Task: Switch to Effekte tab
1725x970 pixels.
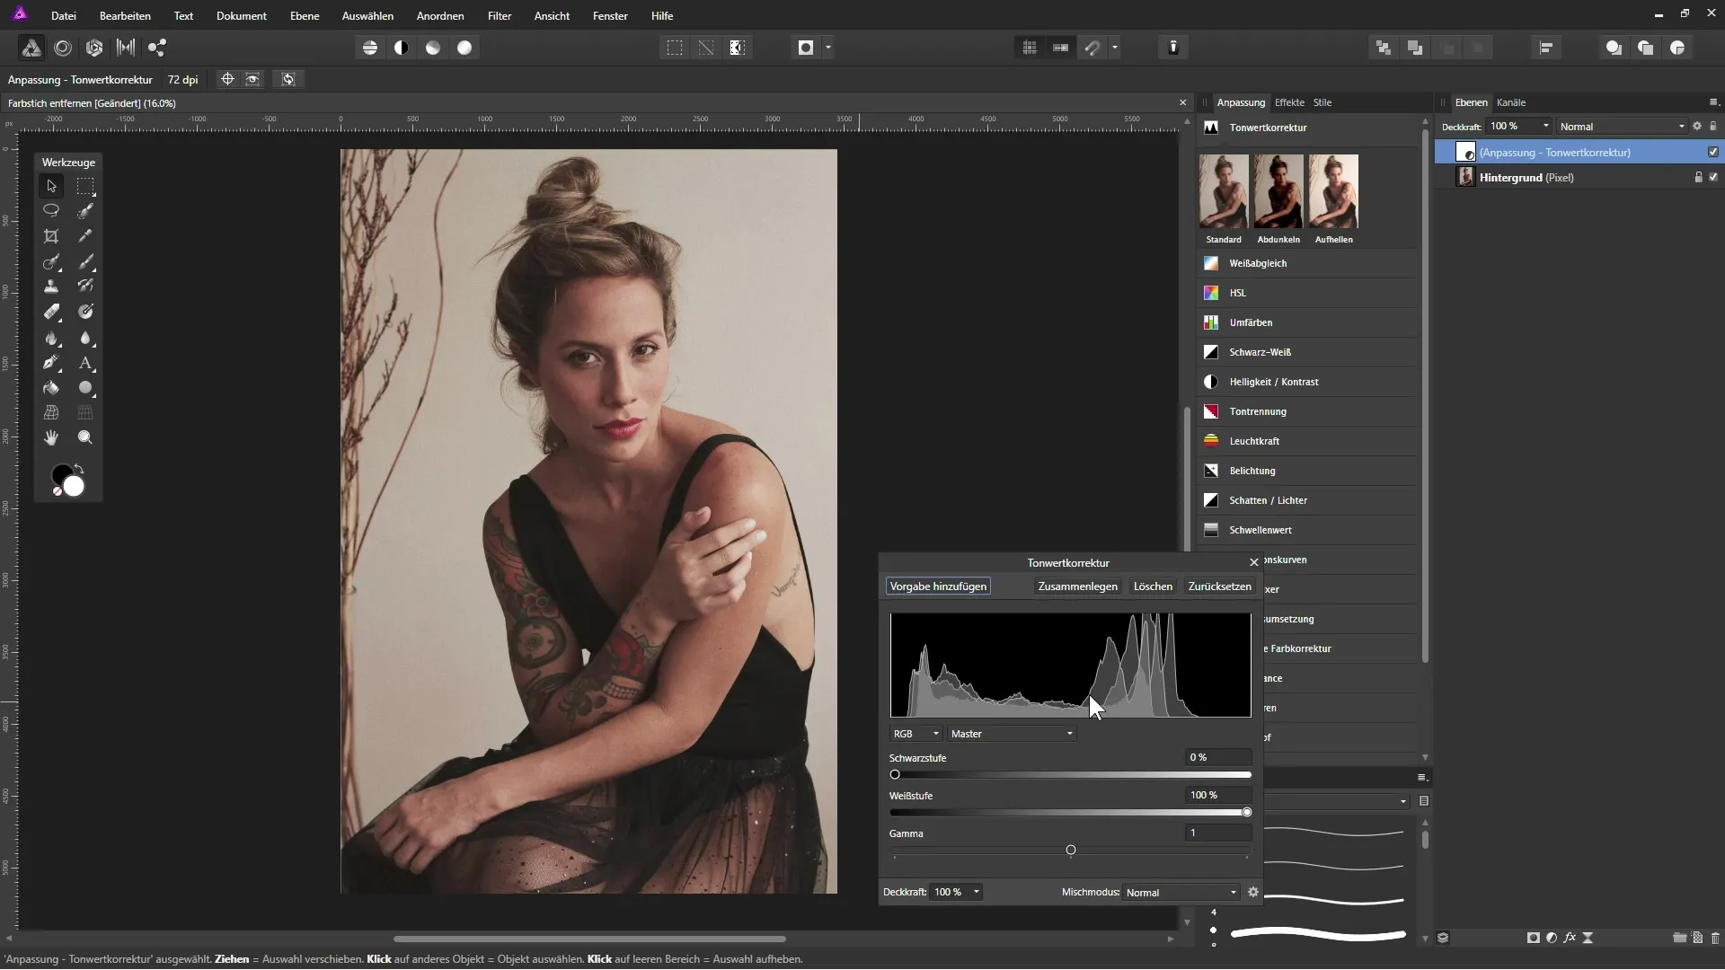Action: click(x=1289, y=102)
